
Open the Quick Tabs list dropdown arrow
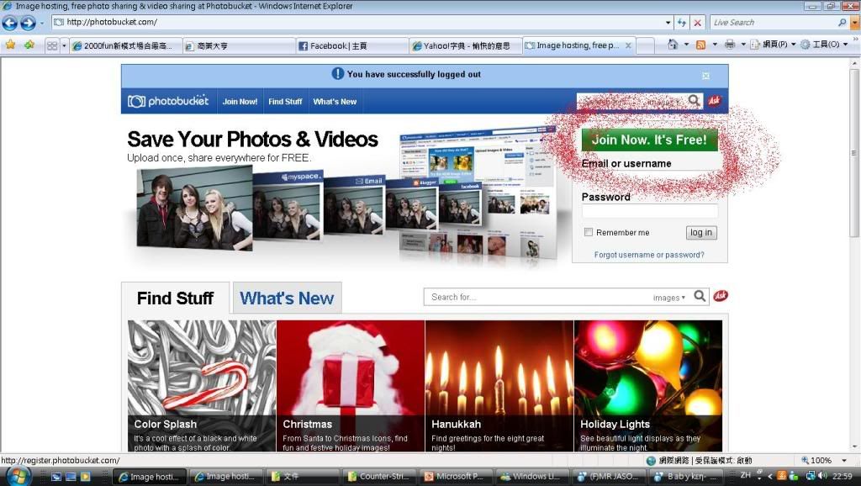[64, 45]
